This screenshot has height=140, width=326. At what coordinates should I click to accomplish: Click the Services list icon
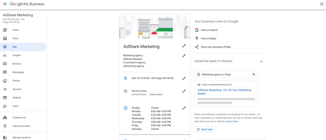(x=5, y=89)
